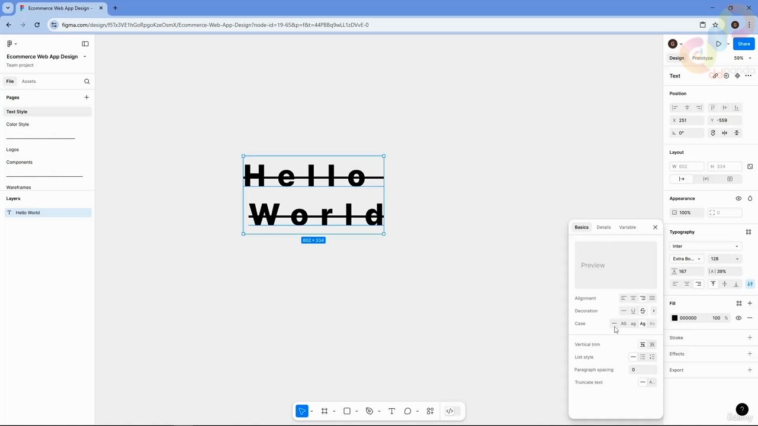This screenshot has height=426, width=758.
Task: Search the file with magnifier icon
Action: pos(87,81)
